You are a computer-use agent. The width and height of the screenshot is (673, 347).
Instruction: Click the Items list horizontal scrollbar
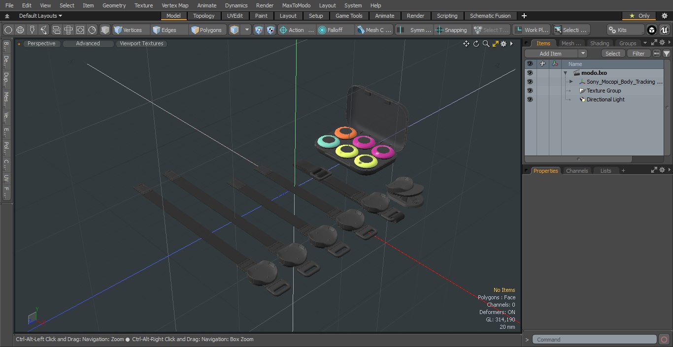[x=578, y=159]
